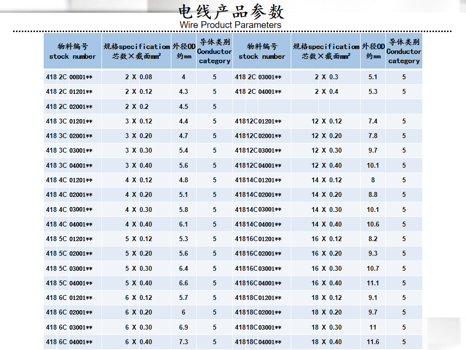This screenshot has width=466, height=350.
Task: Select stock number 418 3C 04001**
Action: click(69, 165)
